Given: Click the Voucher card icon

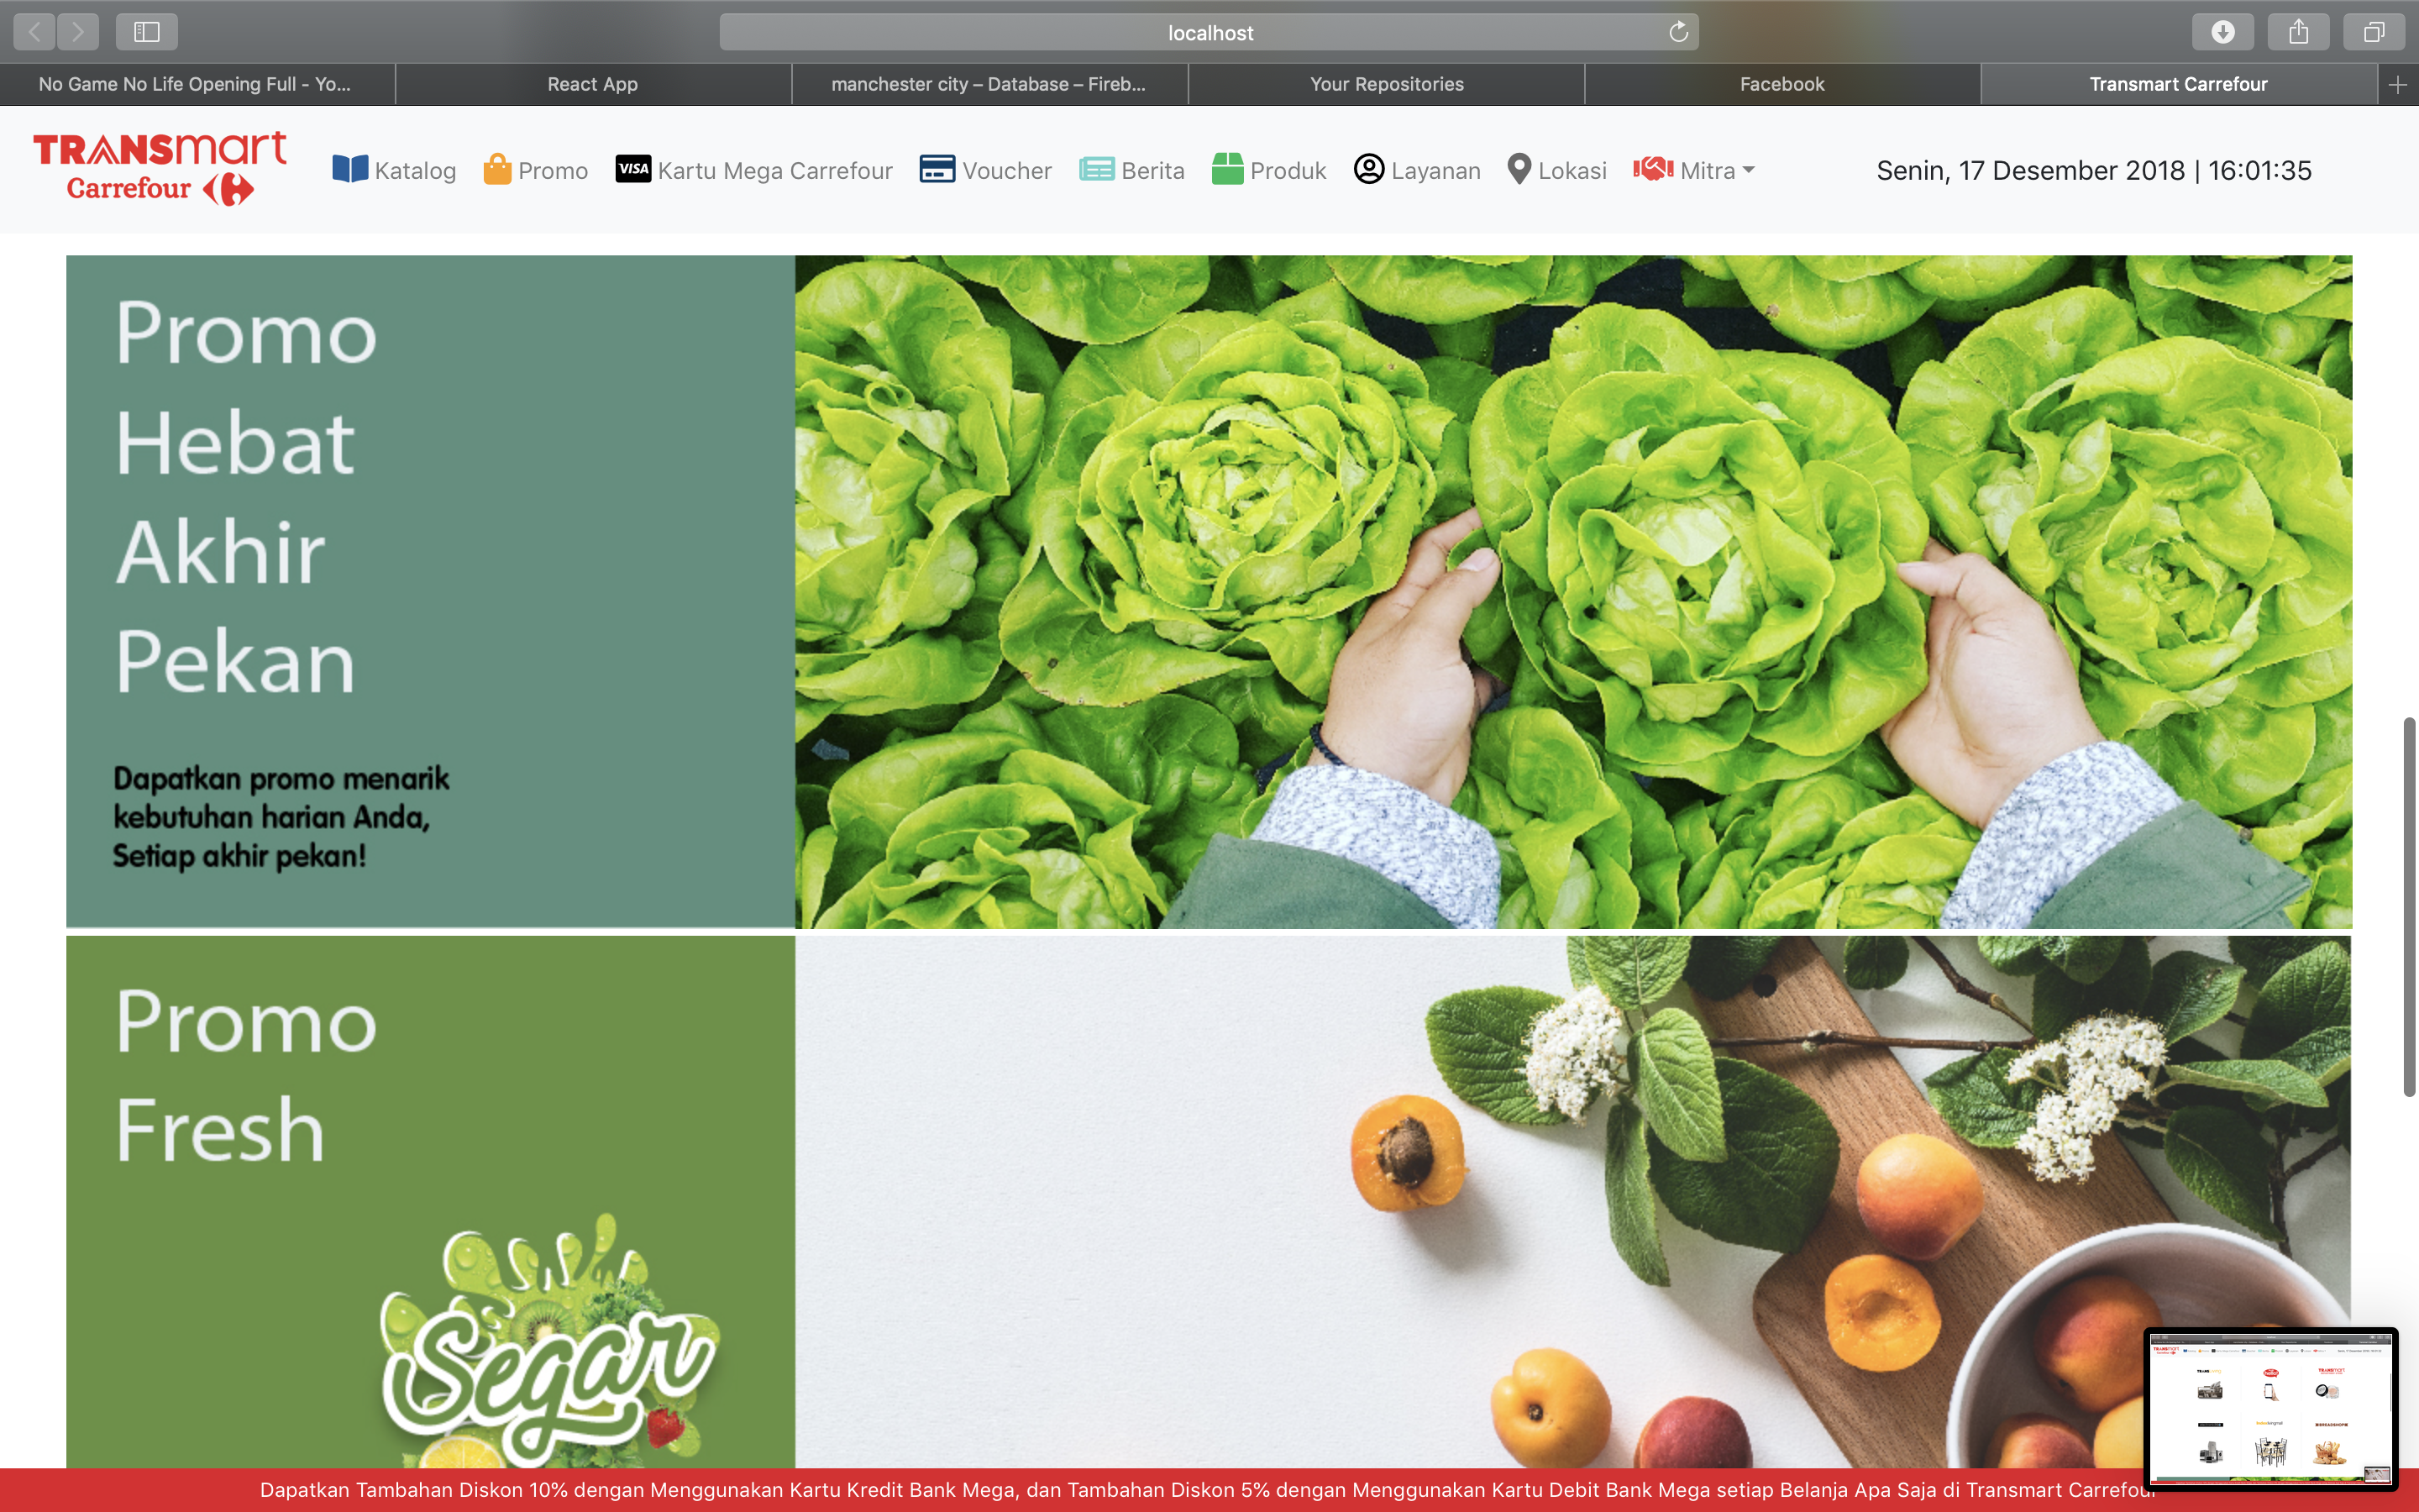Looking at the screenshot, I should coord(937,169).
